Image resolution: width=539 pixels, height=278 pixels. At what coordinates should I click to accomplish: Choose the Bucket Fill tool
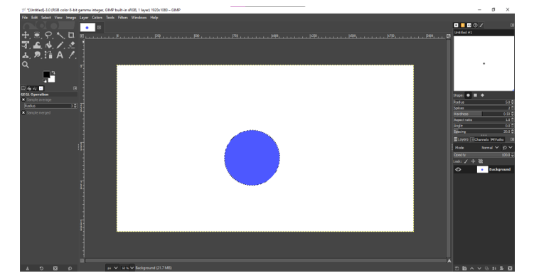coord(48,45)
